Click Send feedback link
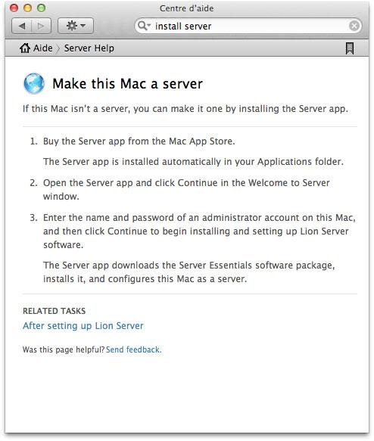The image size is (374, 441). click(134, 349)
